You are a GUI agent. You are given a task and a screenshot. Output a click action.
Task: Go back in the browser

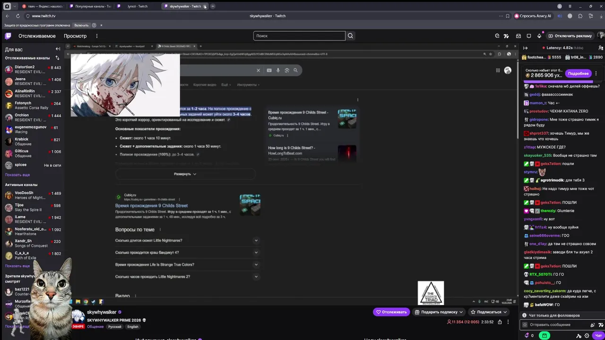coord(7,16)
